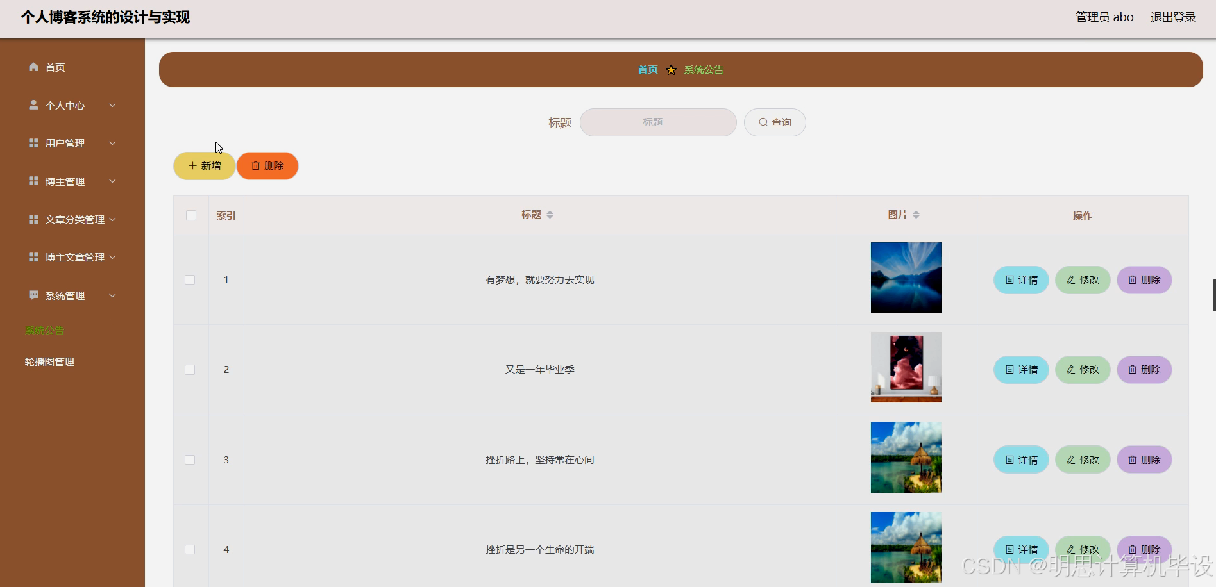Screen dimensions: 1216x587
Task: Click the title text 又是一年毕业季
Action: pos(540,370)
